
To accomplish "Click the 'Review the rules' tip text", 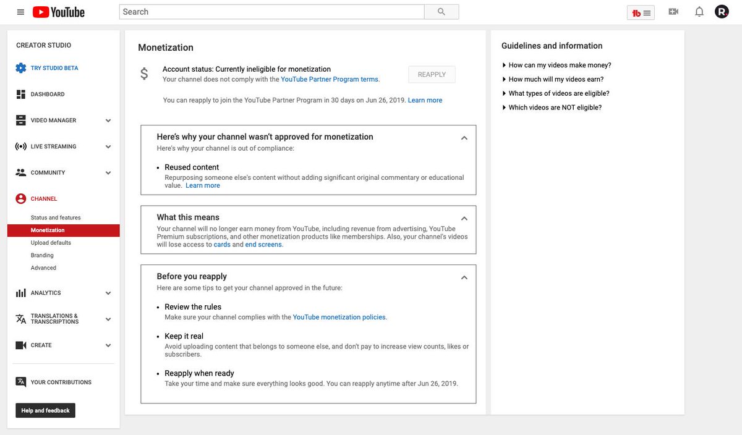I will tap(193, 307).
